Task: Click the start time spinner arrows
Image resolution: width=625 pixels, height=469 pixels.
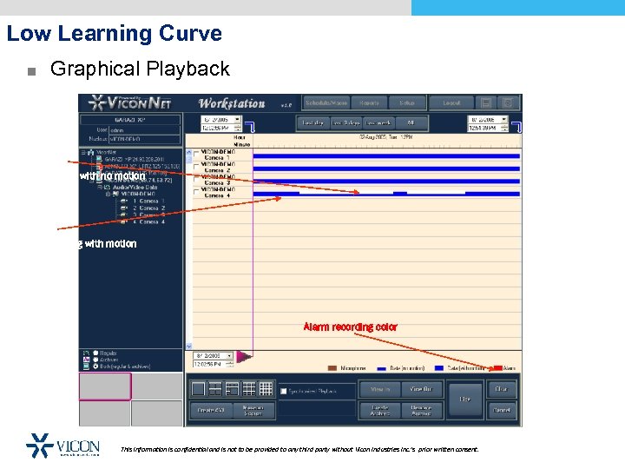Action: [x=238, y=128]
